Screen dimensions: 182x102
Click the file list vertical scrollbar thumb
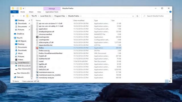coord(171,50)
